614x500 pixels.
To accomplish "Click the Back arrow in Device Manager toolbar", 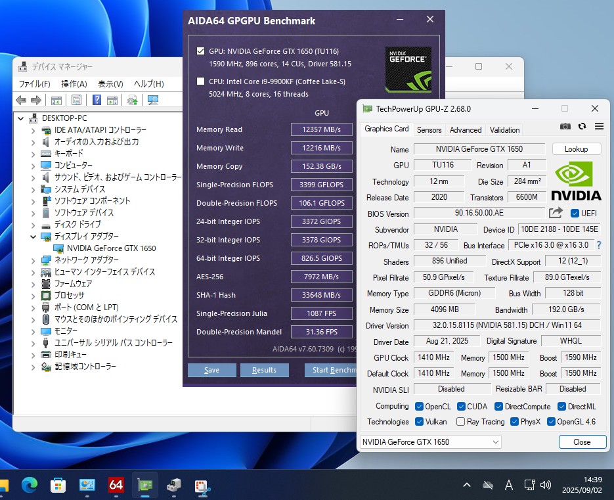I will tap(21, 101).
